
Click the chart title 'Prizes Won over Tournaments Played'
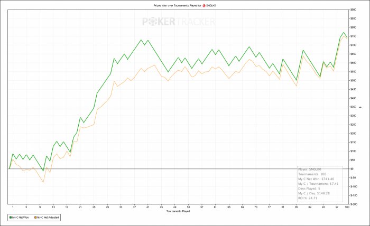[177, 5]
